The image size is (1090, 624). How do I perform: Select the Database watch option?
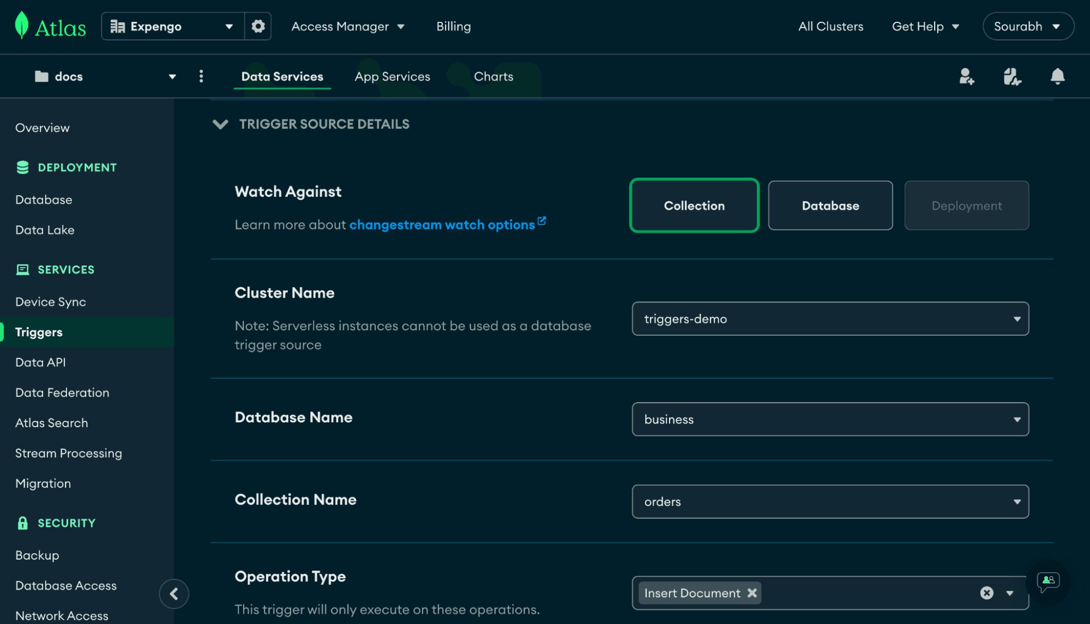coord(829,204)
